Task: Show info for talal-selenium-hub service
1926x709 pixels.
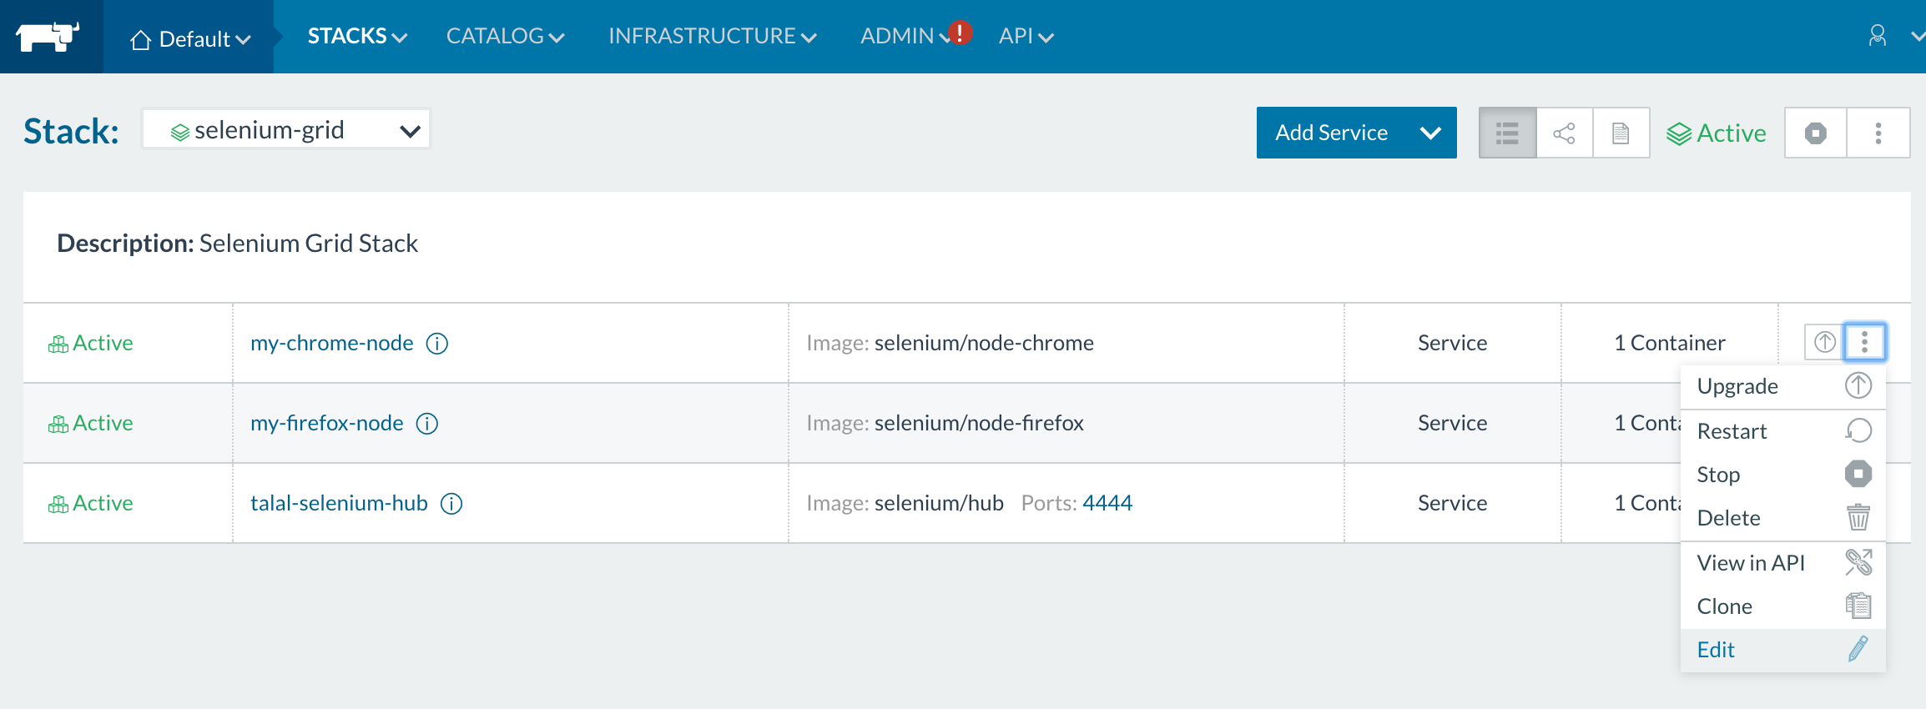Action: point(451,504)
